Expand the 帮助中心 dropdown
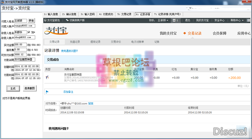The image size is (252, 139). point(237,20)
